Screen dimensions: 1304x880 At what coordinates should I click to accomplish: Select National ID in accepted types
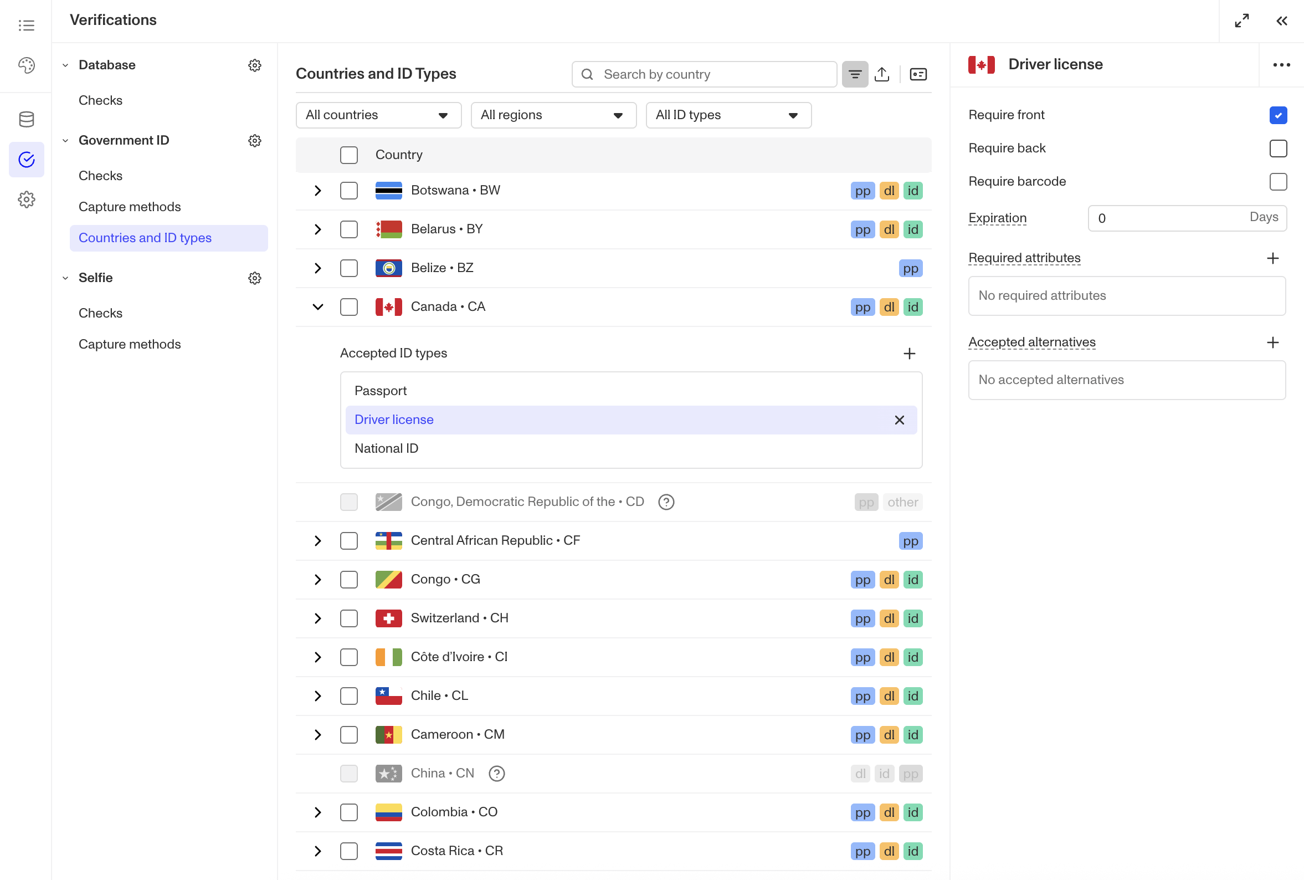[387, 448]
